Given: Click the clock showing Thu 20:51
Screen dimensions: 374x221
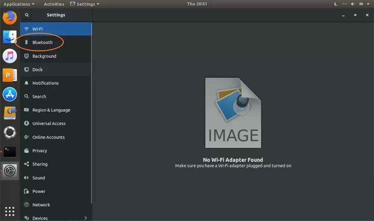Looking at the screenshot, I should (197, 4).
